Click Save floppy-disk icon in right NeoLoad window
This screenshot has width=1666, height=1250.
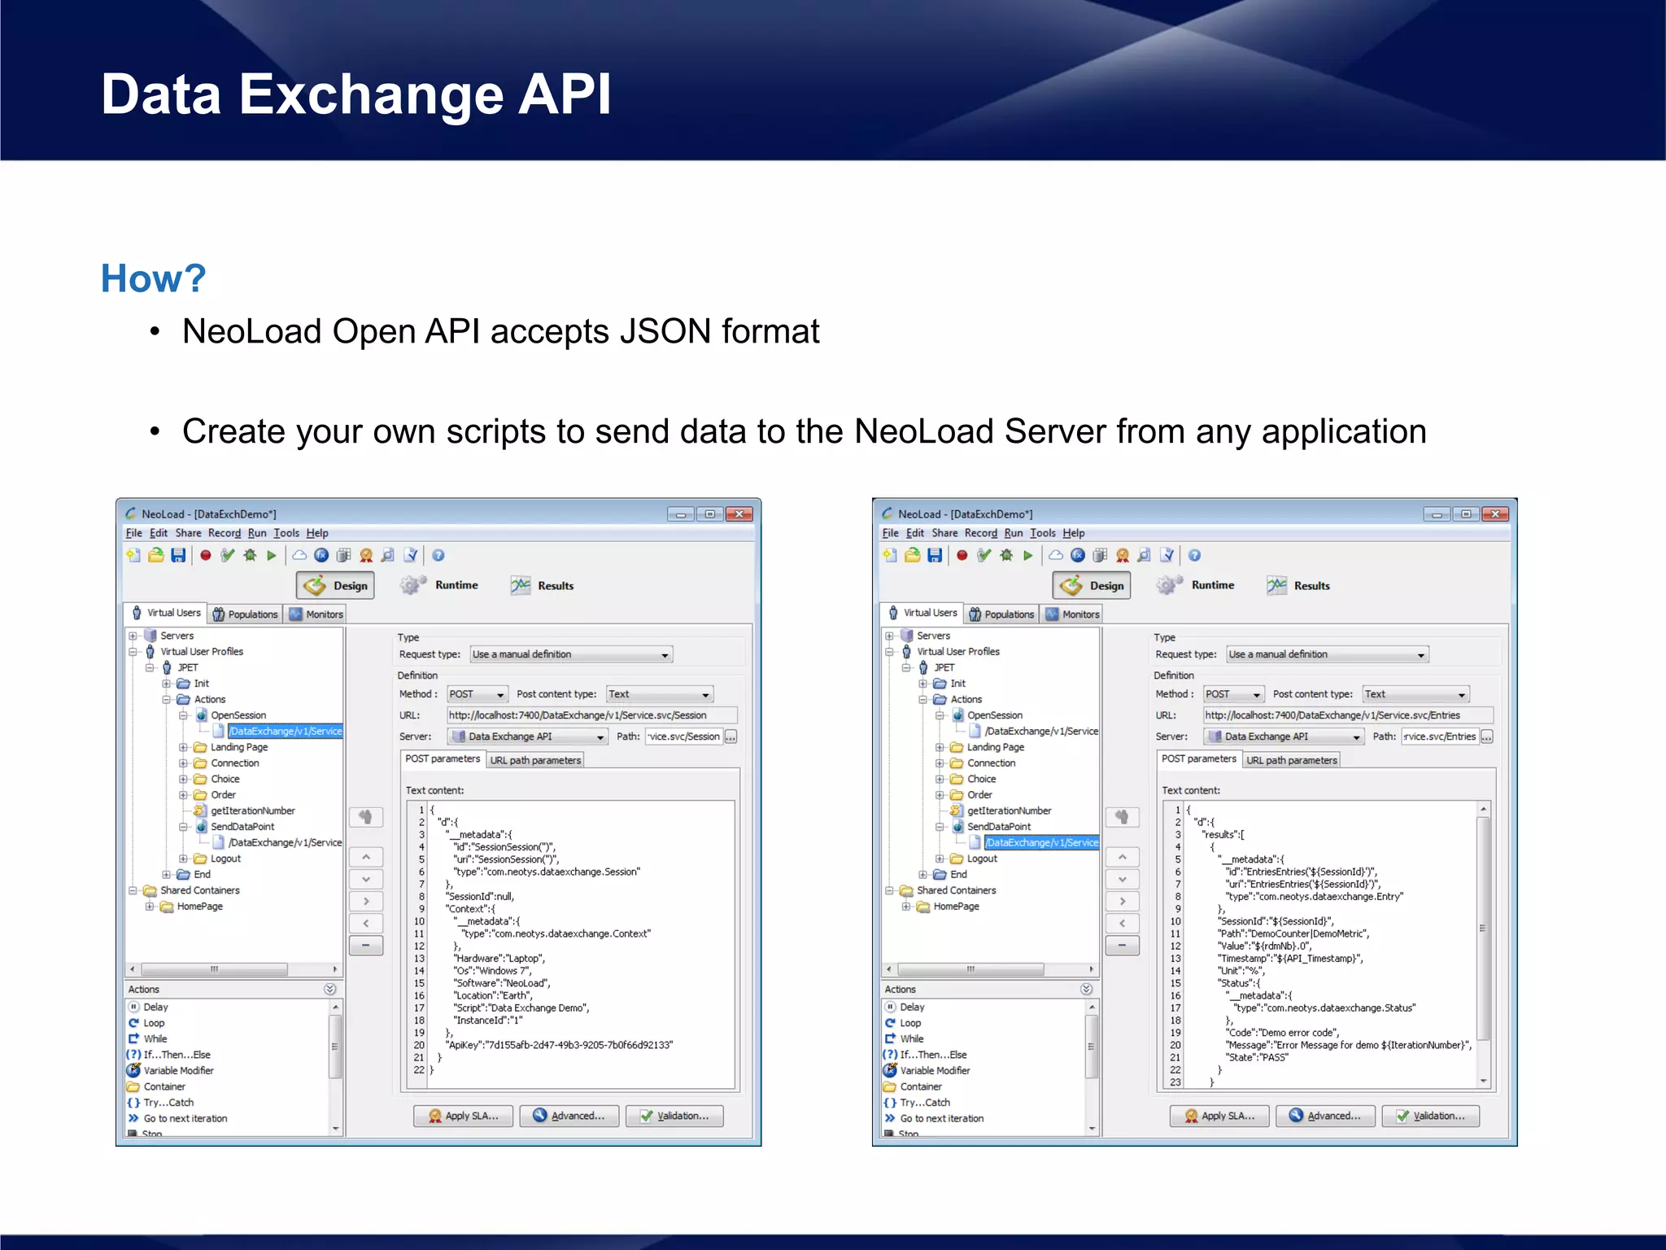pos(935,555)
